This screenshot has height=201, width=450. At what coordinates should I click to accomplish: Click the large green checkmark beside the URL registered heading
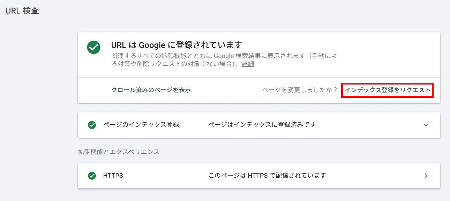93,47
